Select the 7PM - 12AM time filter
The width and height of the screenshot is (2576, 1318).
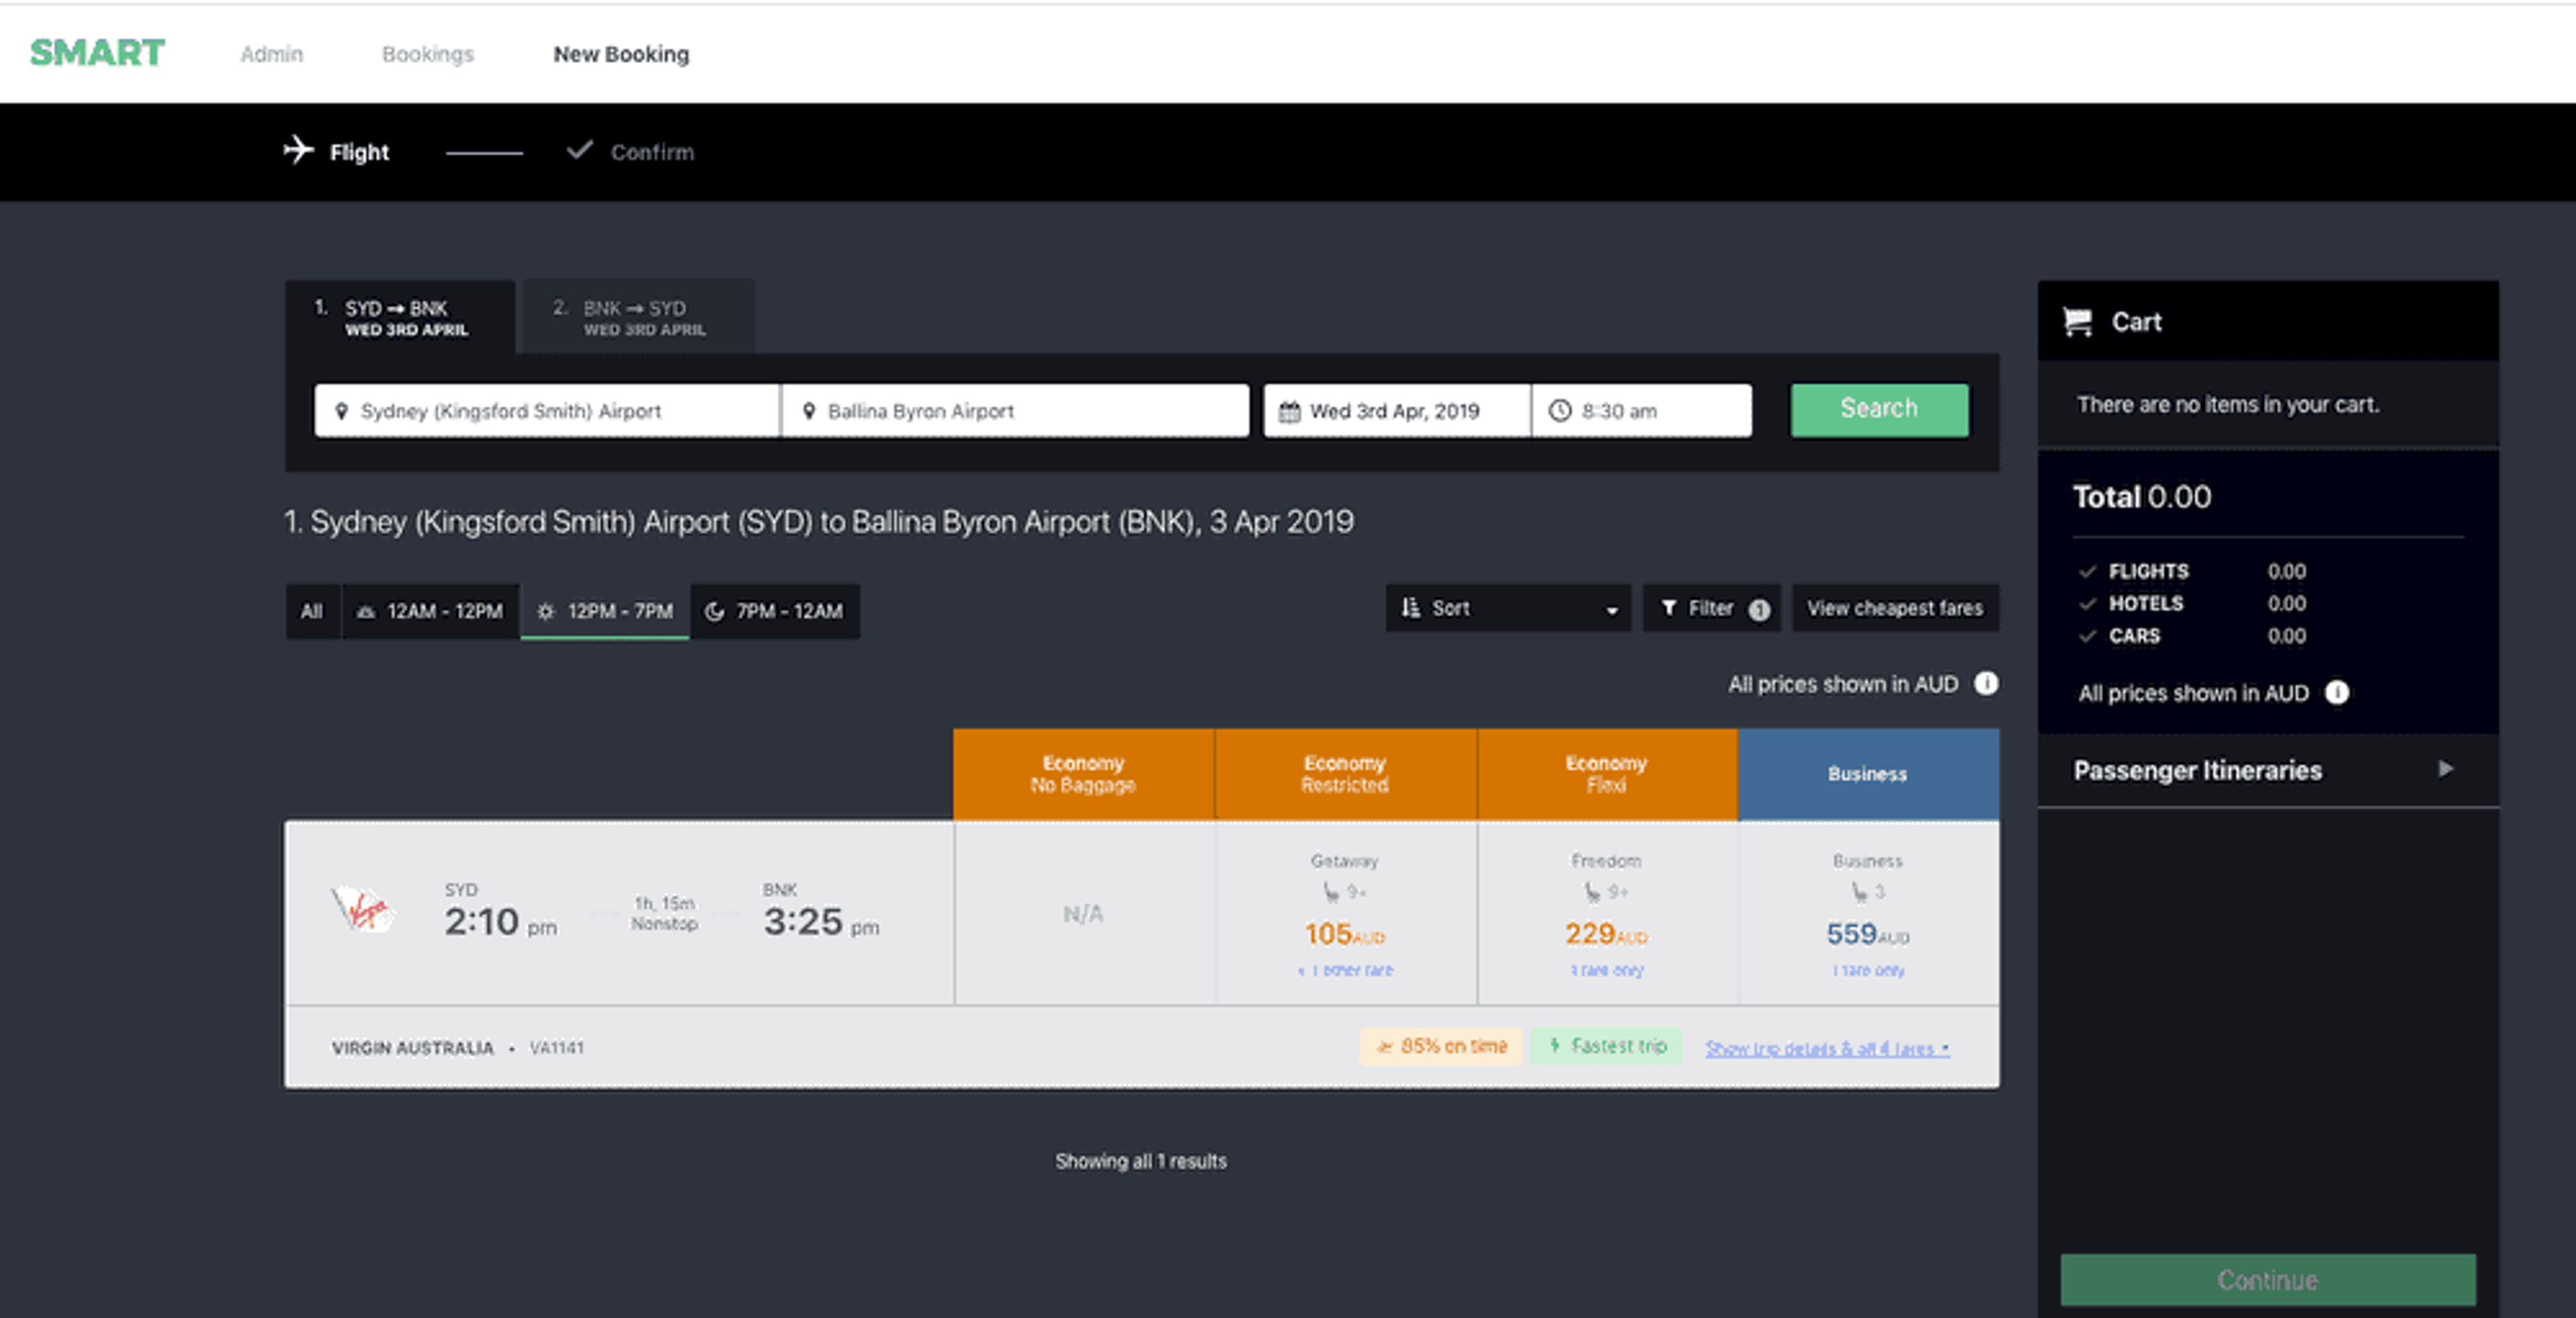(774, 611)
